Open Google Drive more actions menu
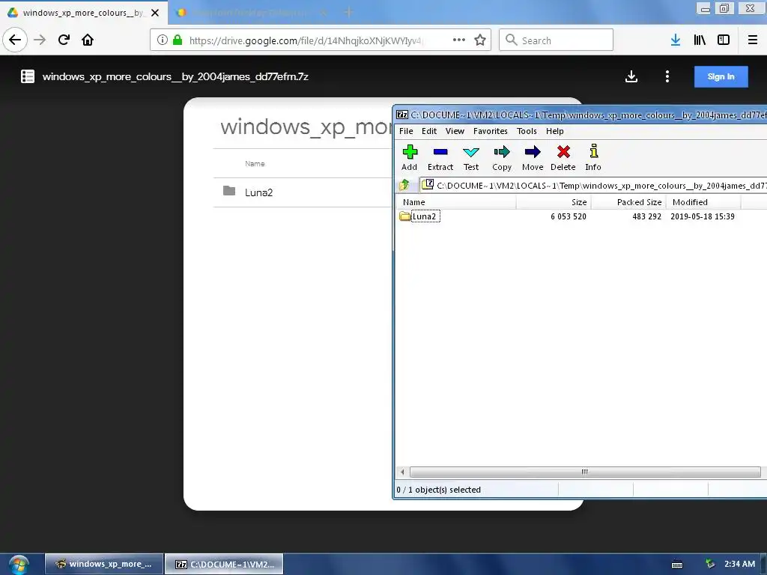The height and width of the screenshot is (575, 767). (x=667, y=76)
